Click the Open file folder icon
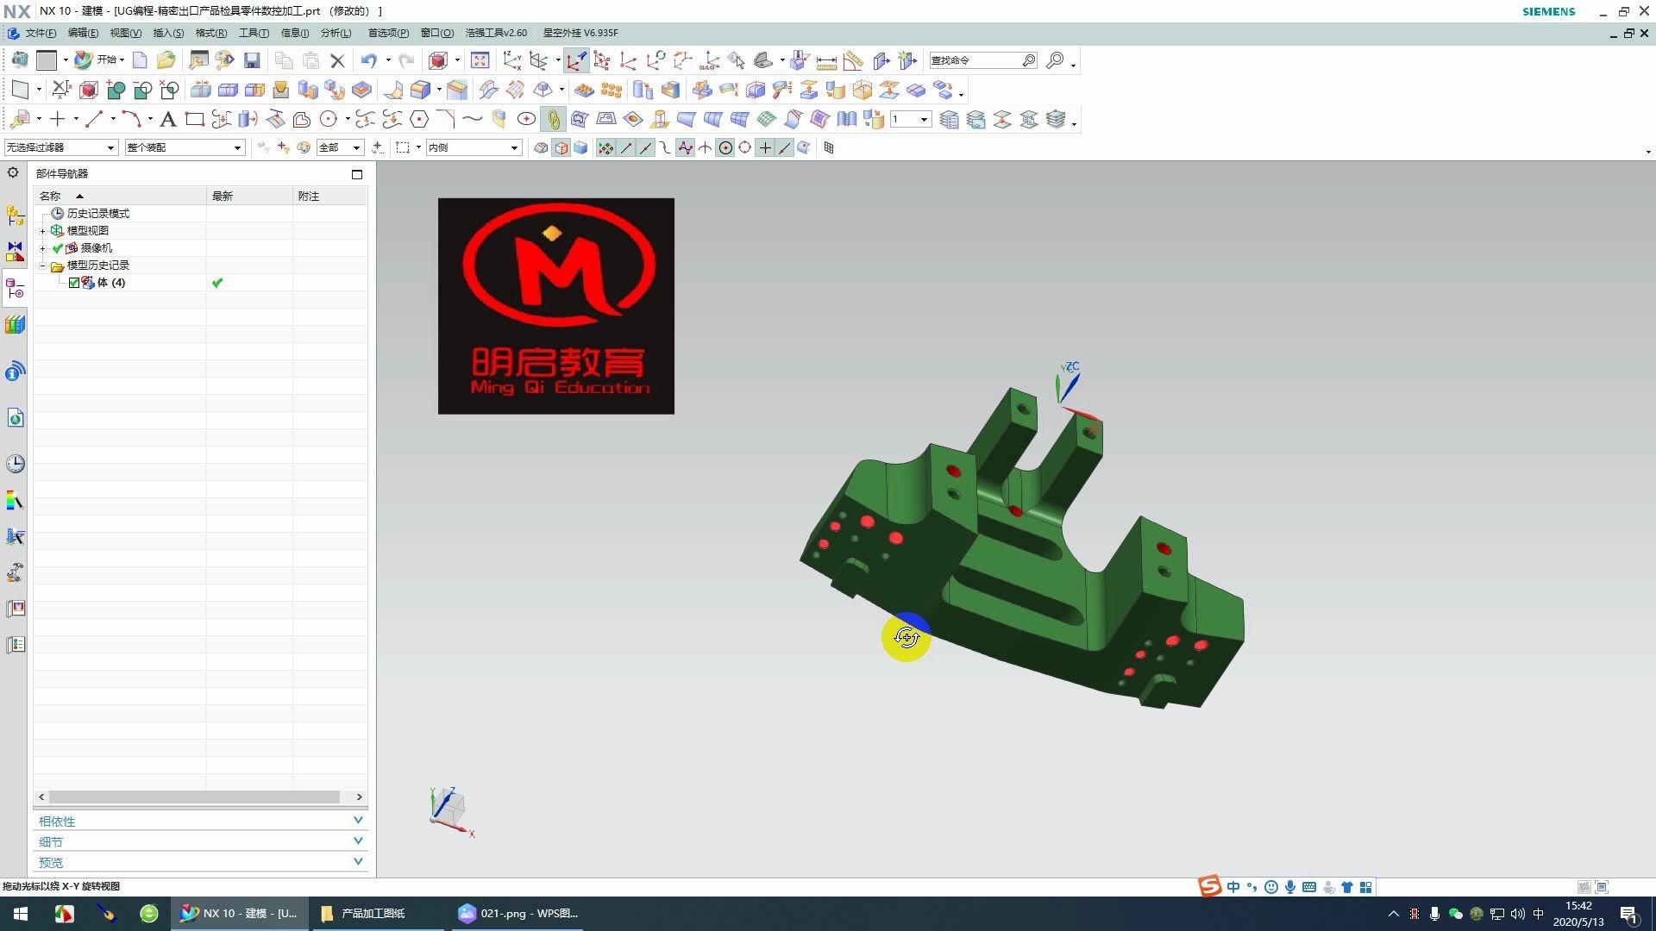 pos(166,60)
